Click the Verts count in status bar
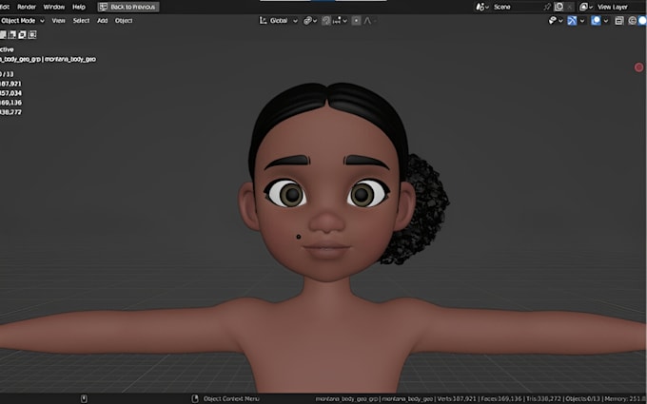 point(456,398)
